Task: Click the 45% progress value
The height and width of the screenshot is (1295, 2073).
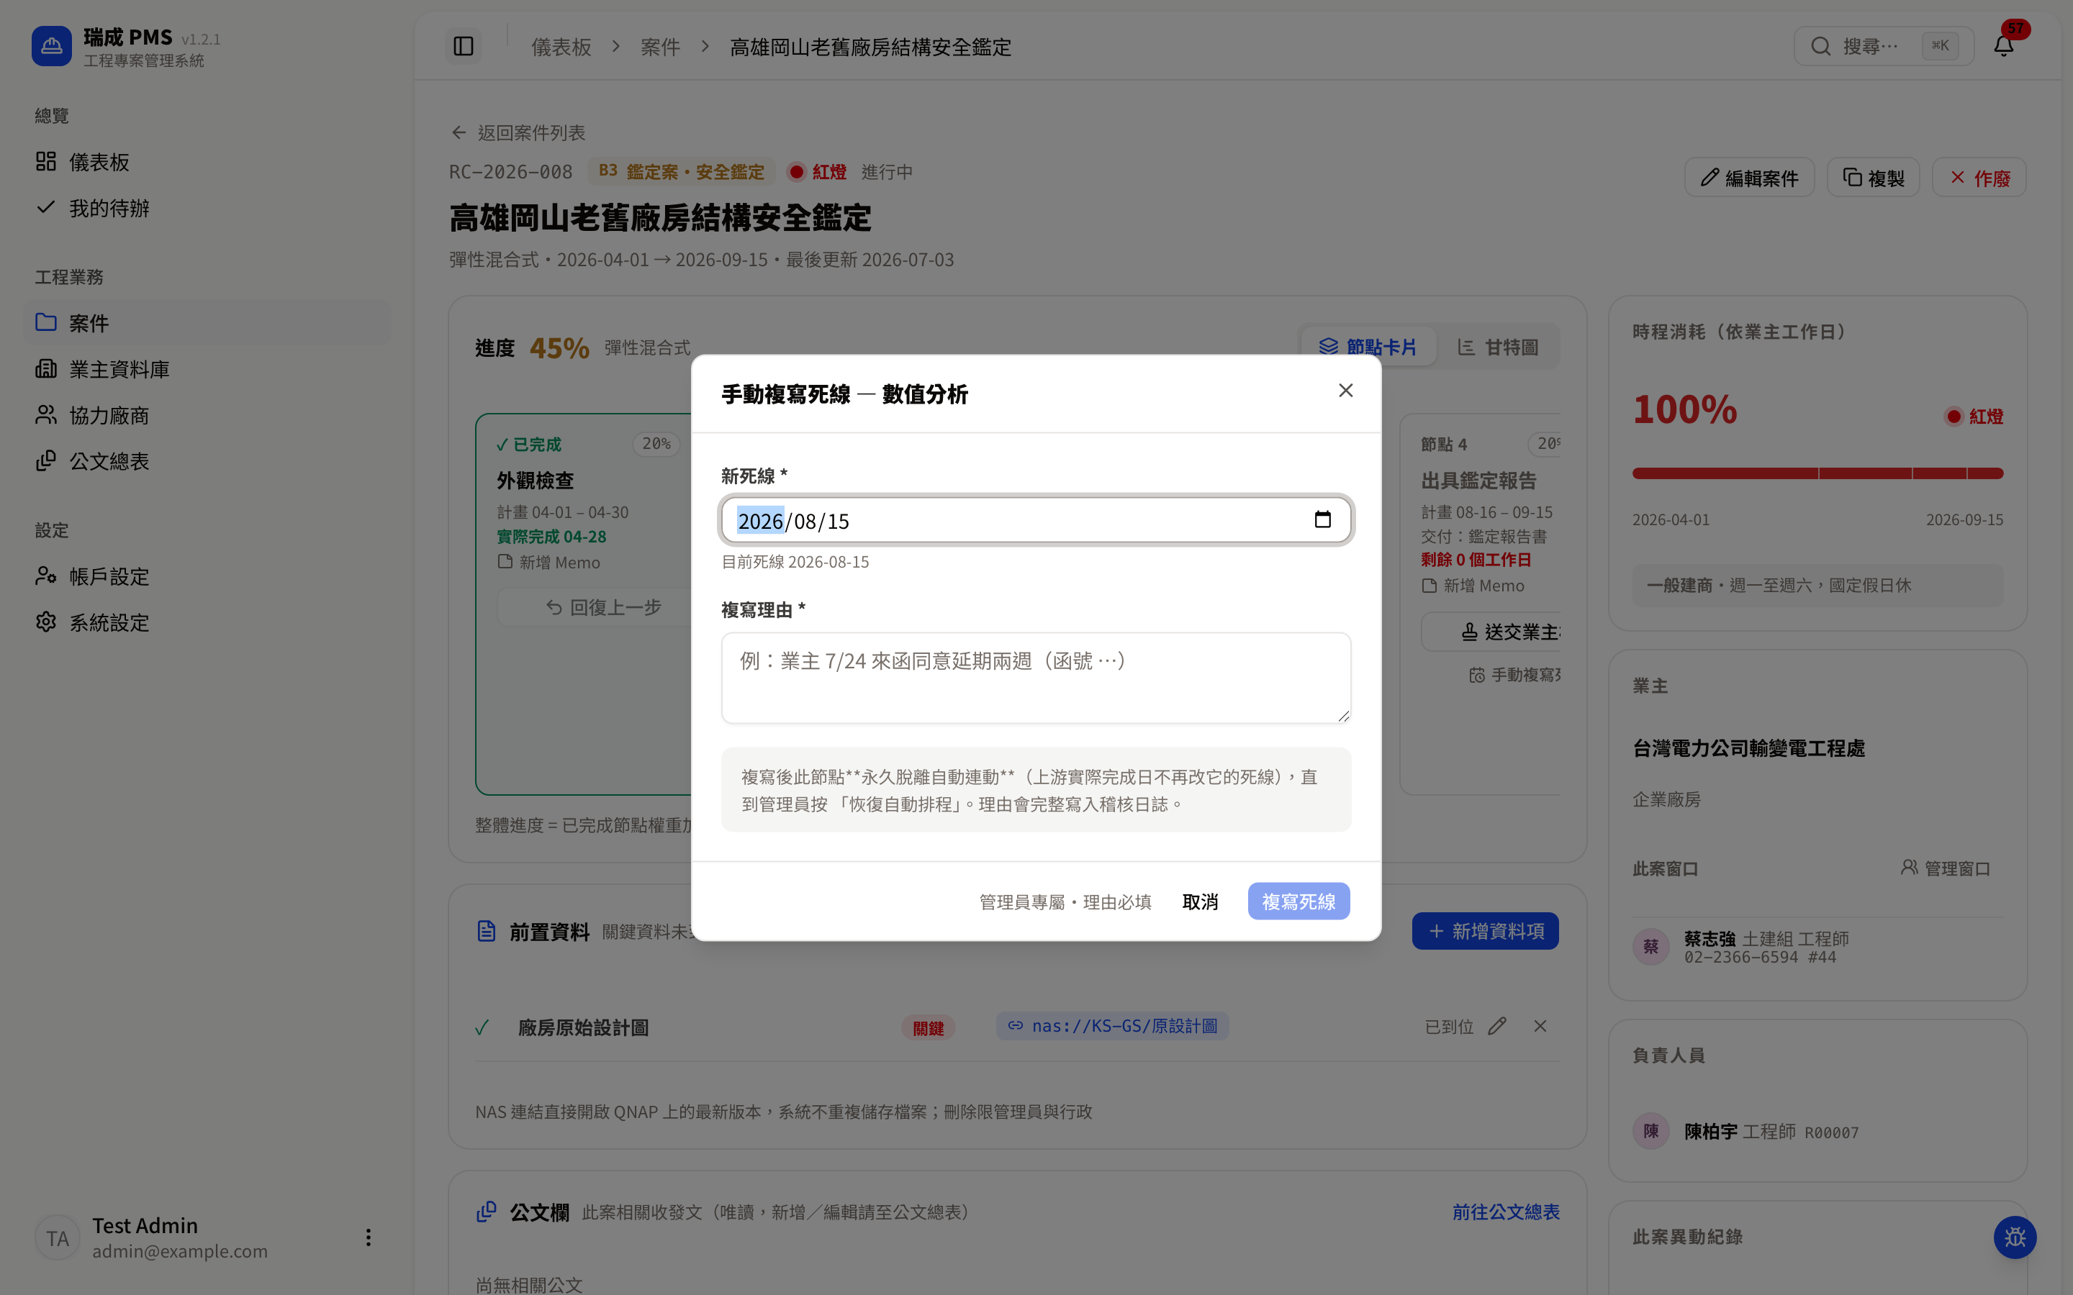Action: tap(559, 347)
